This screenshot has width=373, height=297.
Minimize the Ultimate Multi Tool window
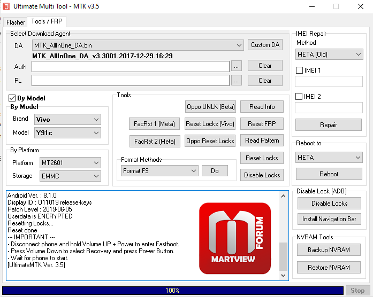(x=312, y=6)
